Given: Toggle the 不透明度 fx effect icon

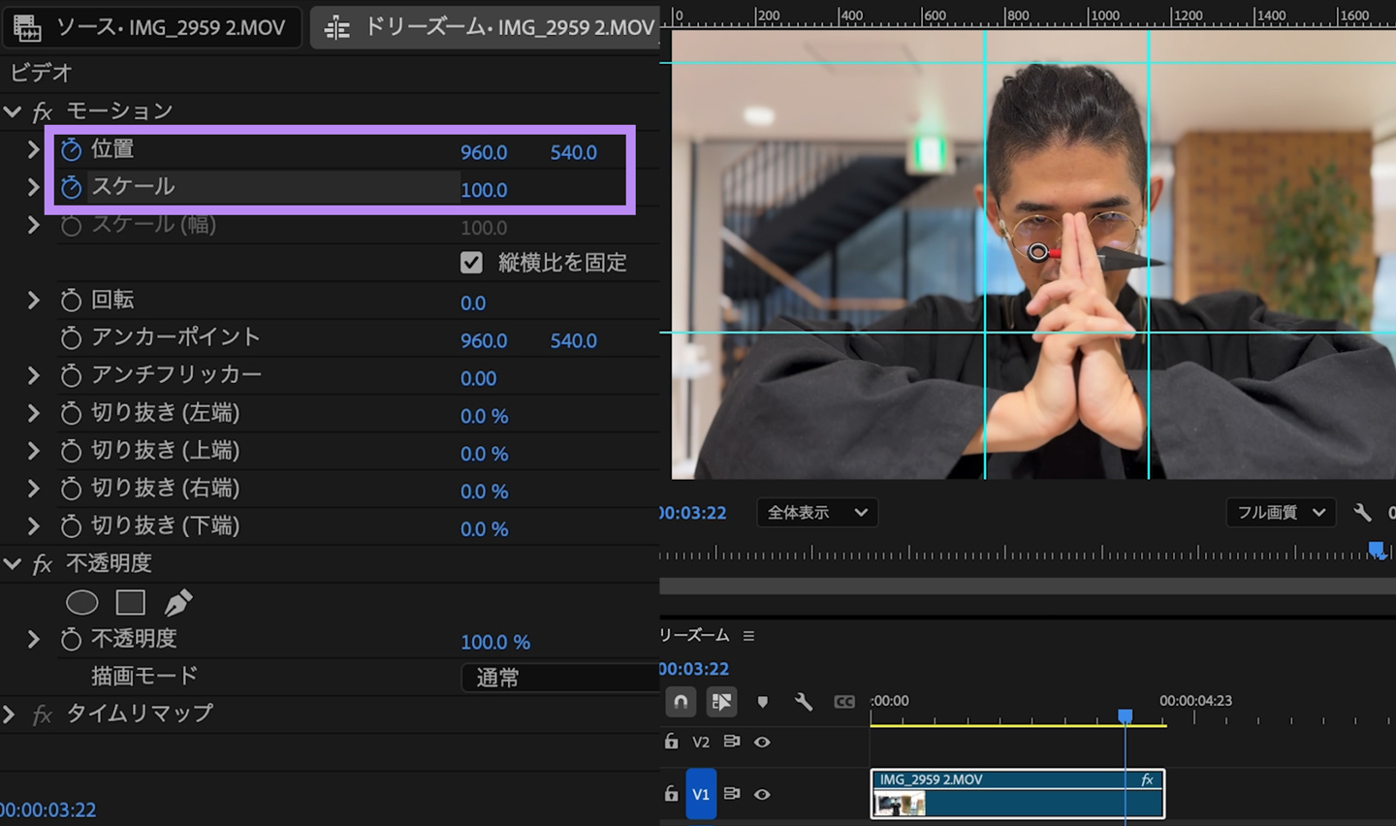Looking at the screenshot, I should (x=43, y=564).
